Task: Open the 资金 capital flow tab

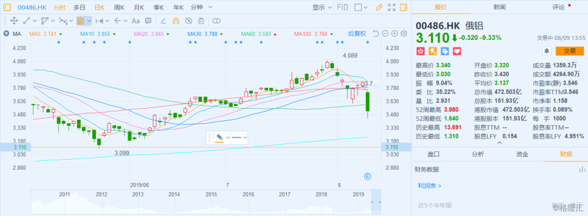Action: (522, 154)
